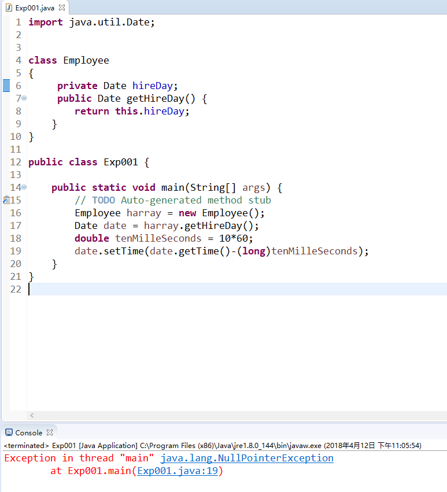
Task: Click the task marker icon at line 15
Action: (6, 200)
